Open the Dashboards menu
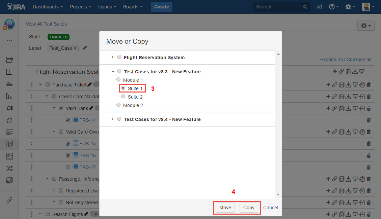Screen dimensions: 381x219 48,7
